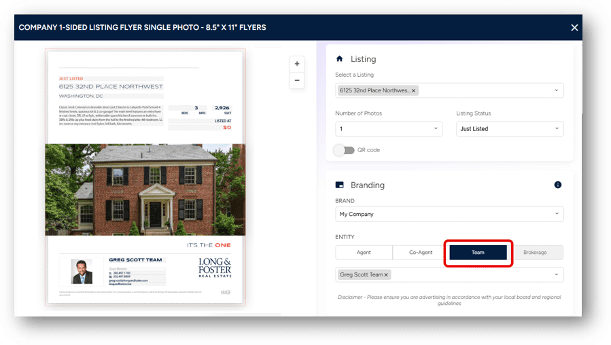
Task: Click the house photo on the flyer
Action: click(x=145, y=189)
